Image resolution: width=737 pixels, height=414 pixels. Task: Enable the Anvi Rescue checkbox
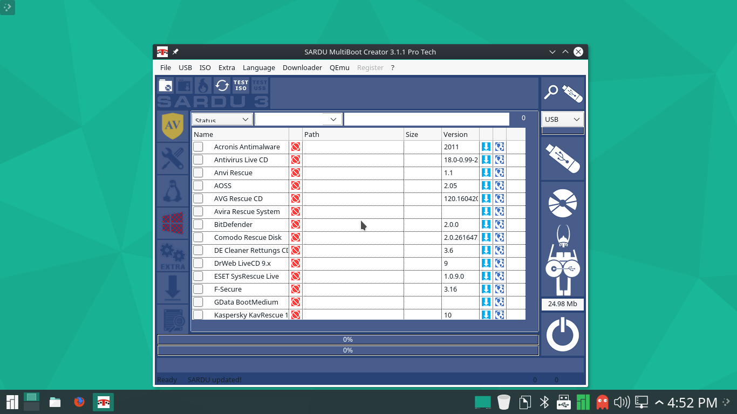click(198, 172)
